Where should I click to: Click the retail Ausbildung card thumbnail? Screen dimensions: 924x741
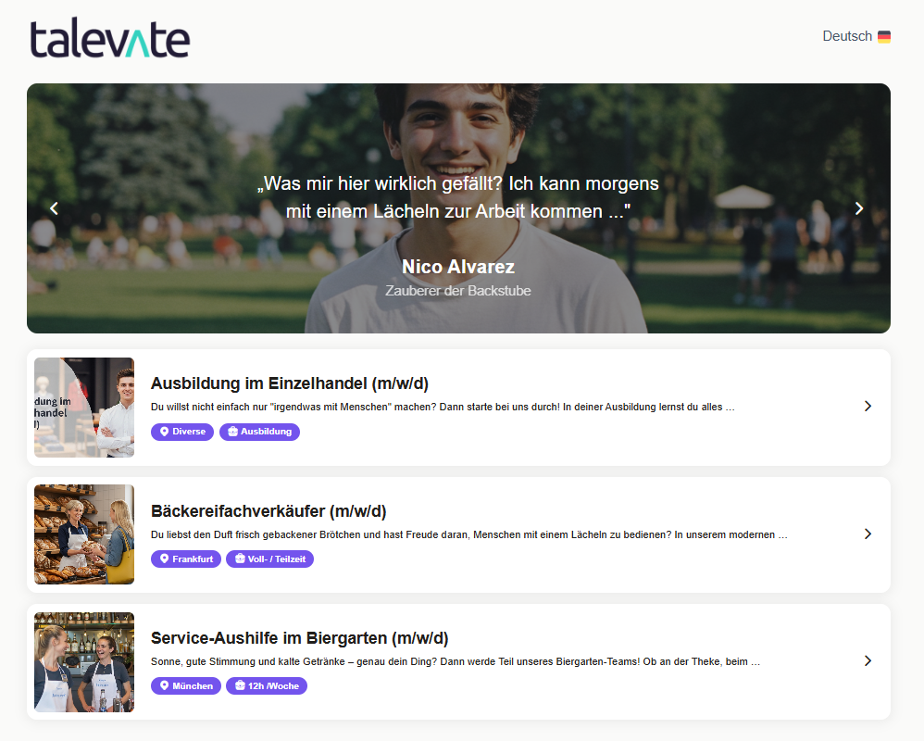[83, 408]
